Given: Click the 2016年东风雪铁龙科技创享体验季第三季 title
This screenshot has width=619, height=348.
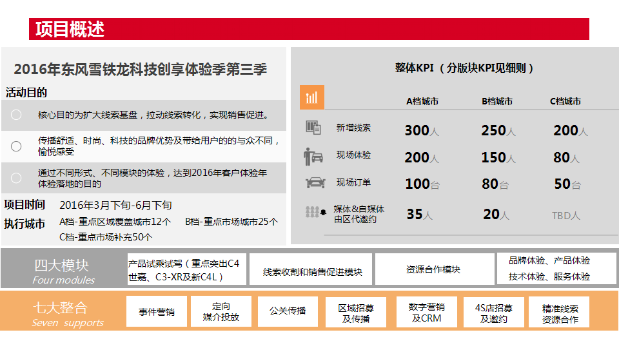Looking at the screenshot, I should tap(141, 70).
